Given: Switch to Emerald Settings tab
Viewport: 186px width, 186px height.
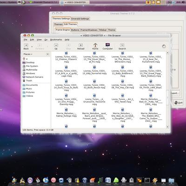Looking at the screenshot, I should (80, 19).
